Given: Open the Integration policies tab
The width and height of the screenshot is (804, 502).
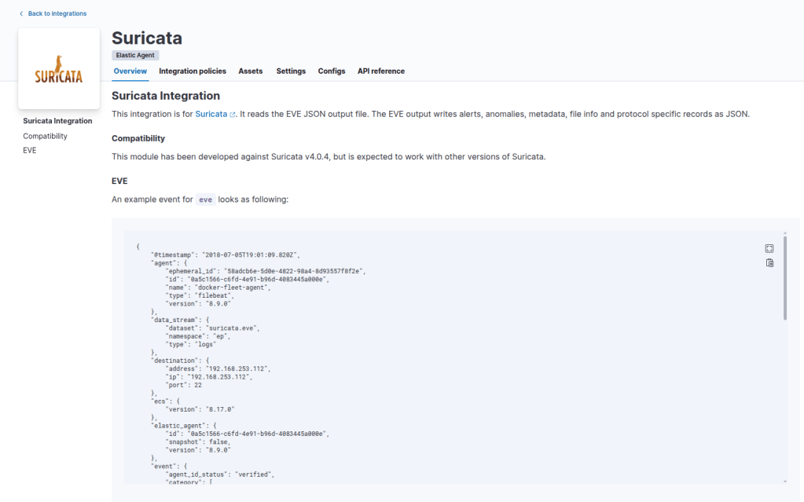Looking at the screenshot, I should [x=193, y=71].
